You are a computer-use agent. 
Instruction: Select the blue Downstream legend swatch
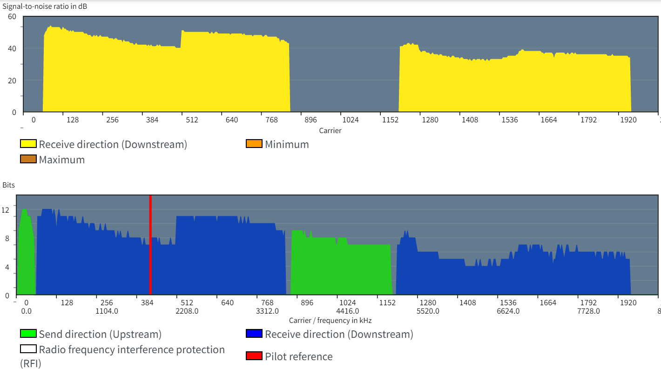[x=254, y=334]
